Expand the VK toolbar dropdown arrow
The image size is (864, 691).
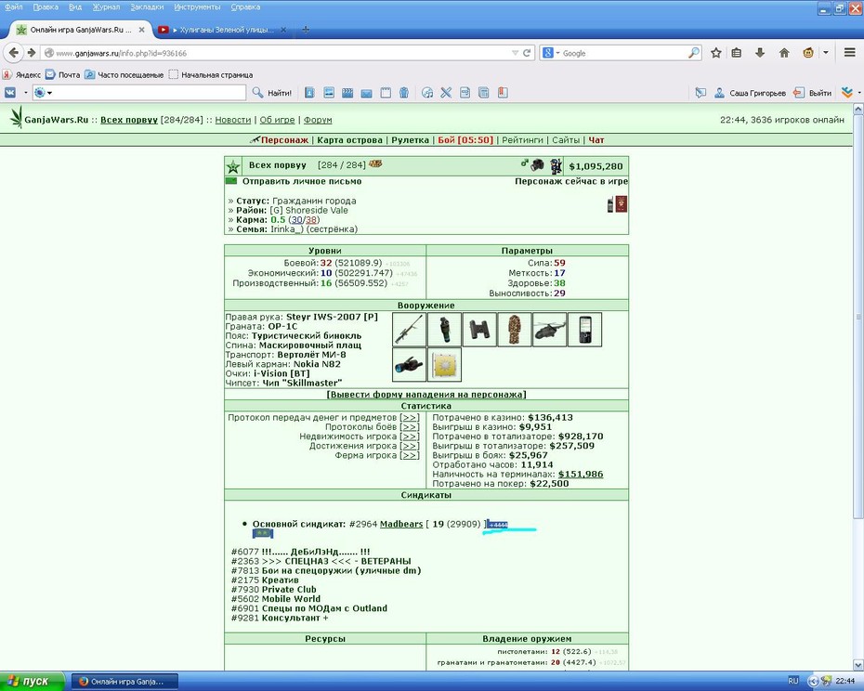pos(25,93)
